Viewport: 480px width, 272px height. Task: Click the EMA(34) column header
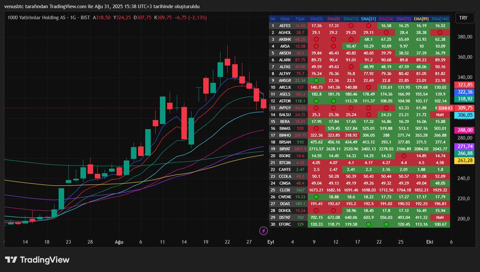386,18
